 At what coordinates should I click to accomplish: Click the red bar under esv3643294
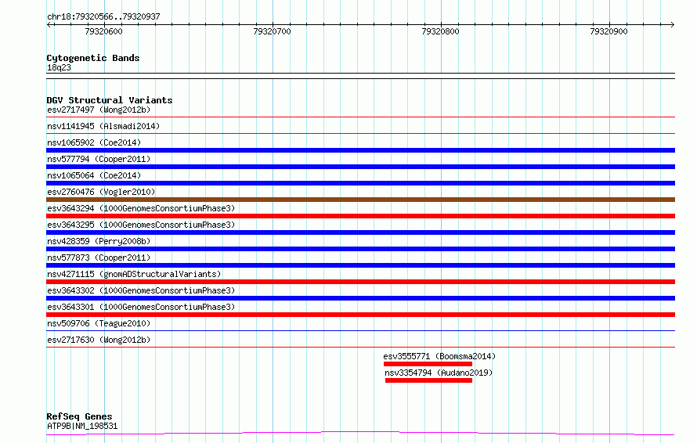(360, 216)
